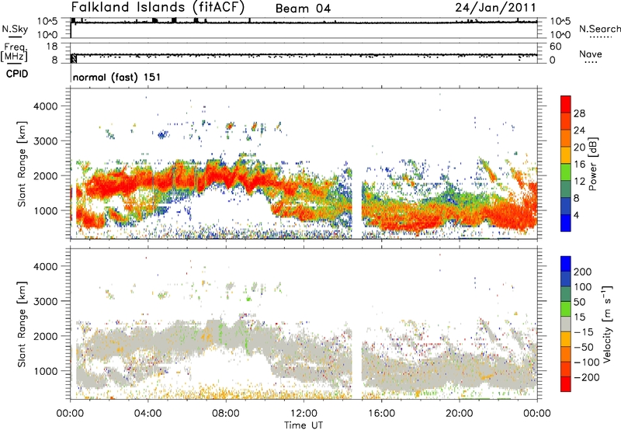The image size is (621, 430).
Task: Click the 'Time UT' axis title
Action: point(304,425)
